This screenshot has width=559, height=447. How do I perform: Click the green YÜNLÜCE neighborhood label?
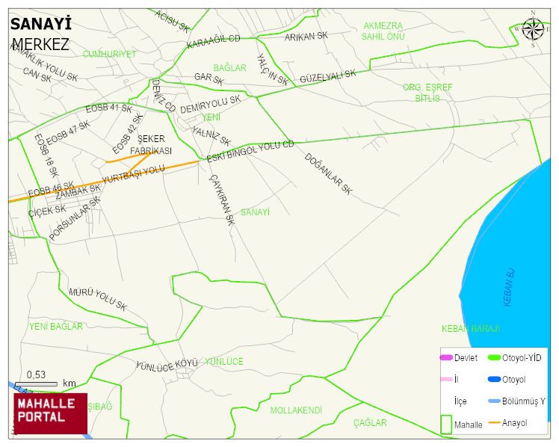coord(224,362)
